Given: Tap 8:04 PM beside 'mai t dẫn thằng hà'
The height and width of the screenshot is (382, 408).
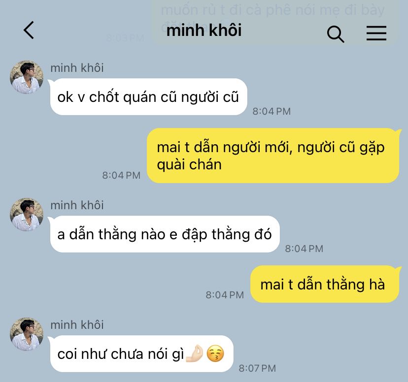Looking at the screenshot, I should click(x=225, y=295).
